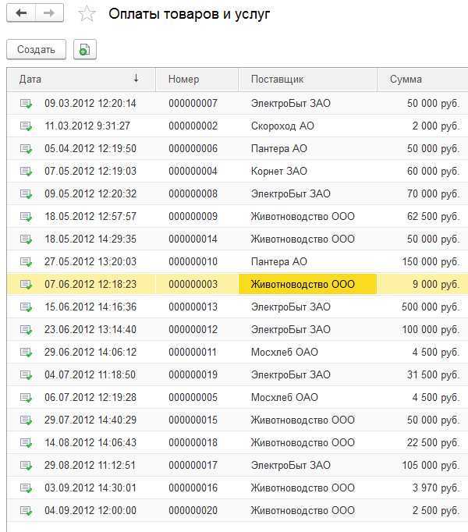
Task: Select Мосхлеб ОАО in row 000000011
Action: (x=285, y=352)
